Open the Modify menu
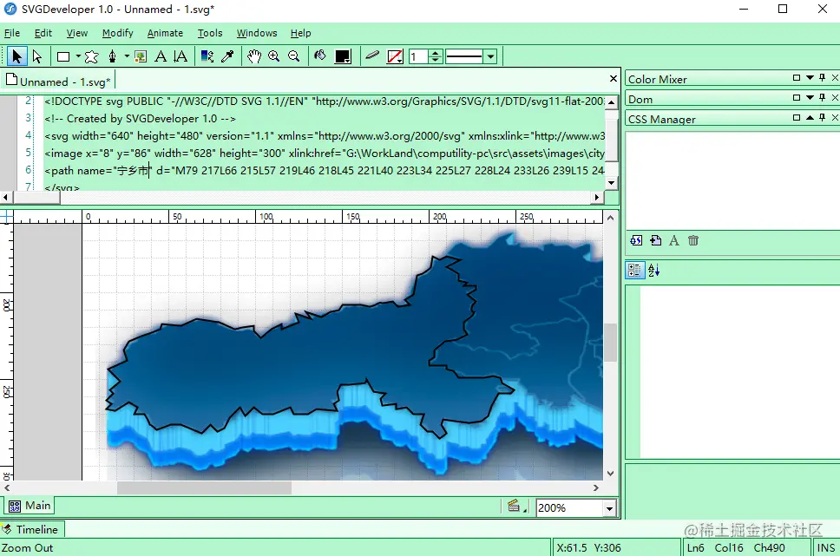The width and height of the screenshot is (840, 556). pos(118,33)
